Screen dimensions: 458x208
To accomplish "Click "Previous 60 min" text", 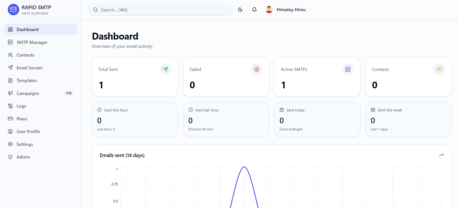I will pos(201,129).
